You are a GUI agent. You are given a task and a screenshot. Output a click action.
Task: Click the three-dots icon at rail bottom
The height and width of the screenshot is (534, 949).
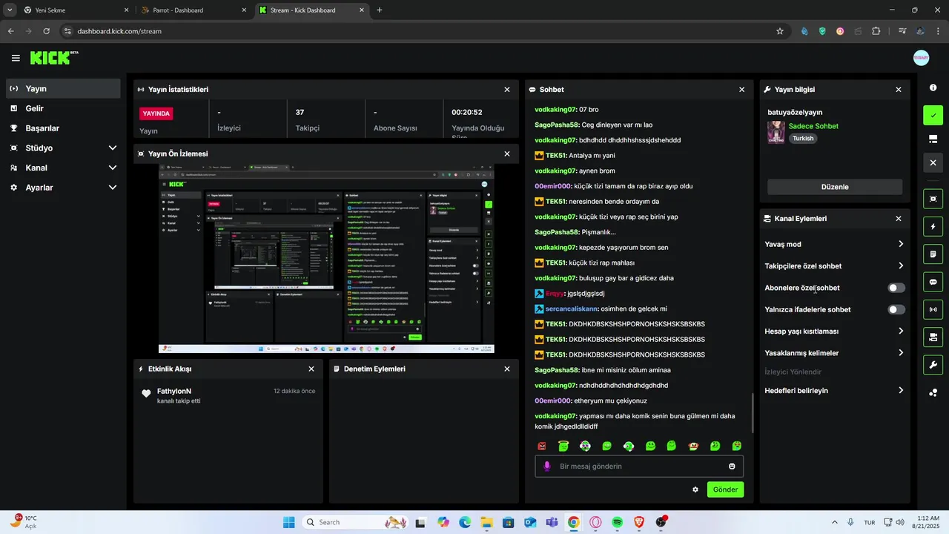[933, 392]
